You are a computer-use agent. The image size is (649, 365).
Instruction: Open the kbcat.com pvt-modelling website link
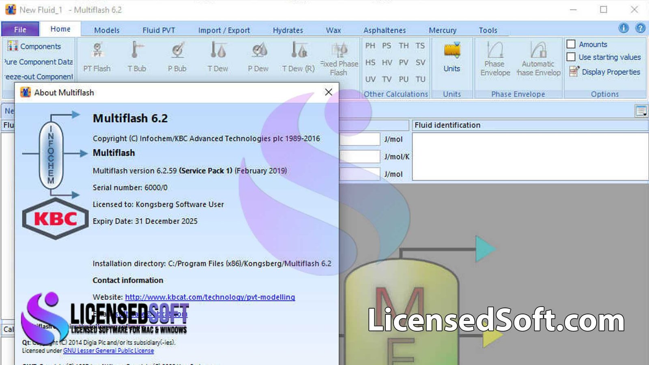click(x=210, y=297)
